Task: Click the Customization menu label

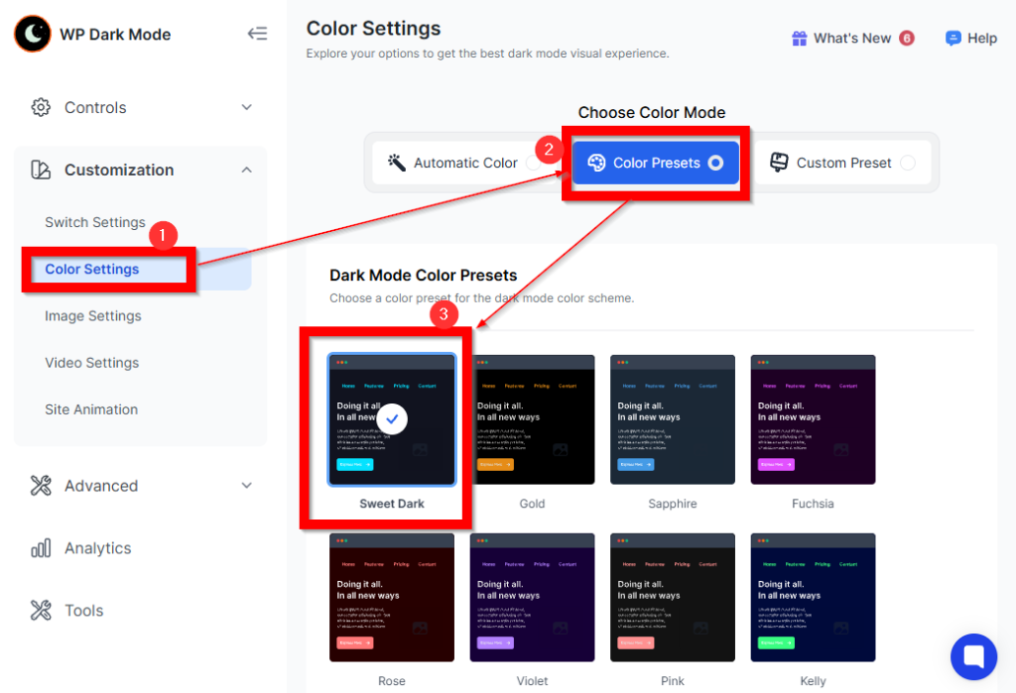Action: point(119,170)
